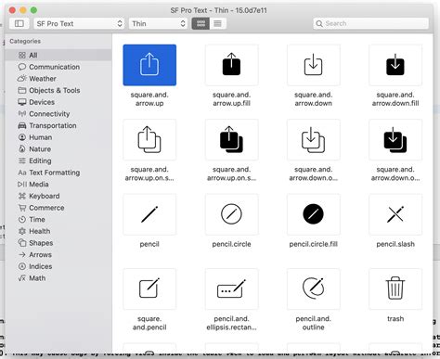Click the pencil.slash label text

tap(395, 244)
